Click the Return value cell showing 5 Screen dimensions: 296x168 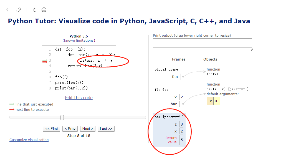tap(182, 140)
